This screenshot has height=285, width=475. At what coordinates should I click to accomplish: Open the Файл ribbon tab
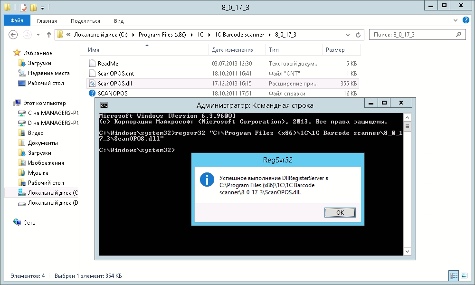pyautogui.click(x=17, y=21)
